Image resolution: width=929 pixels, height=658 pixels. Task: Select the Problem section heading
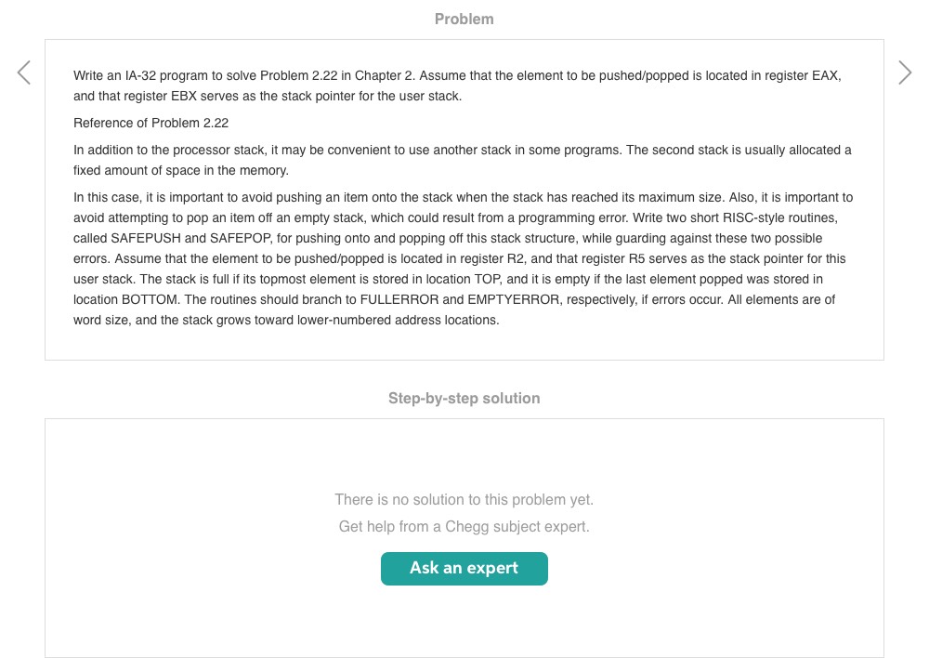pos(464,19)
